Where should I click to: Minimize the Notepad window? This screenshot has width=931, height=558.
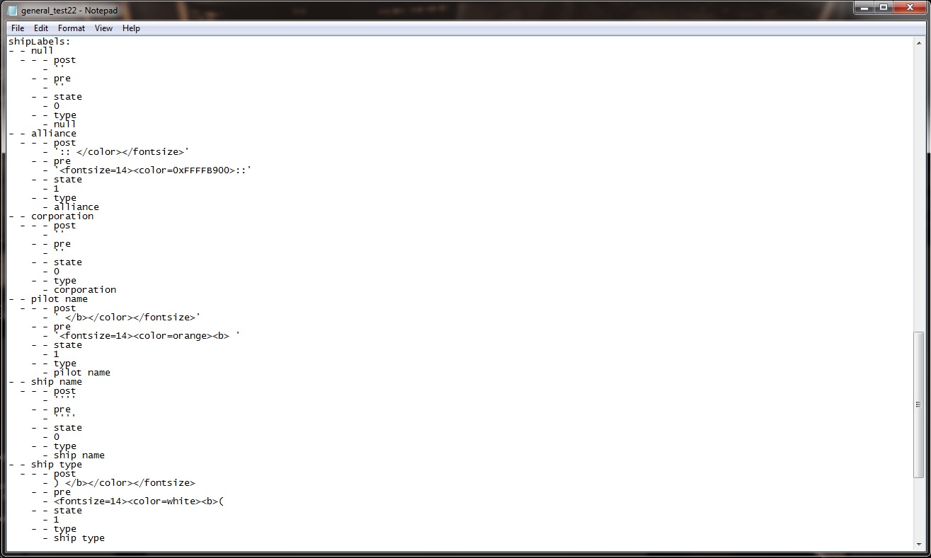(864, 8)
